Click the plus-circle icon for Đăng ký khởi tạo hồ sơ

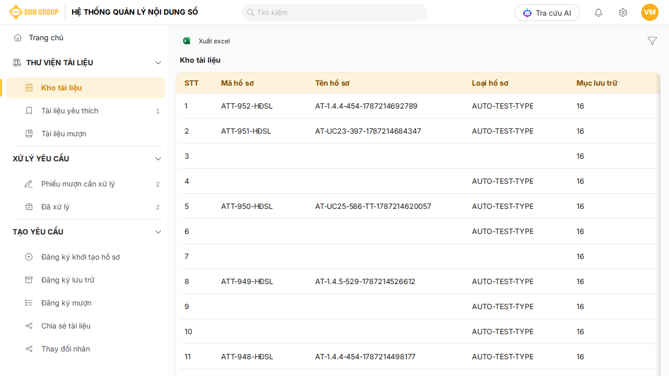coord(29,257)
